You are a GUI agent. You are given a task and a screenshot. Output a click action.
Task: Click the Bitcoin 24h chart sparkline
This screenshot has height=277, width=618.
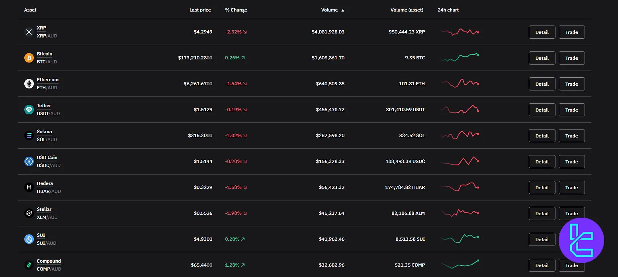point(460,58)
